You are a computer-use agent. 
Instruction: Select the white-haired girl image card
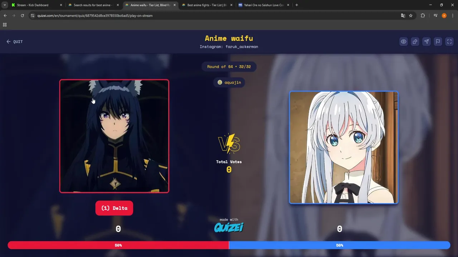(x=343, y=147)
